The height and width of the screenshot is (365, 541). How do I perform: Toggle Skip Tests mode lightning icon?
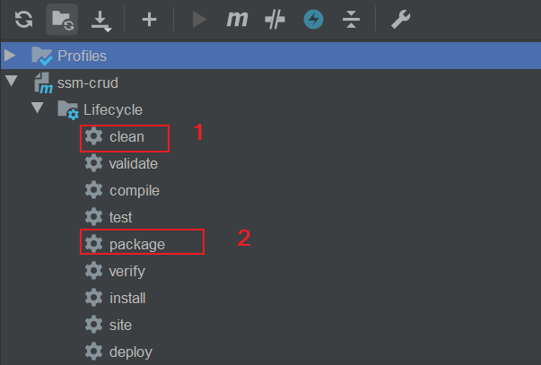click(313, 20)
